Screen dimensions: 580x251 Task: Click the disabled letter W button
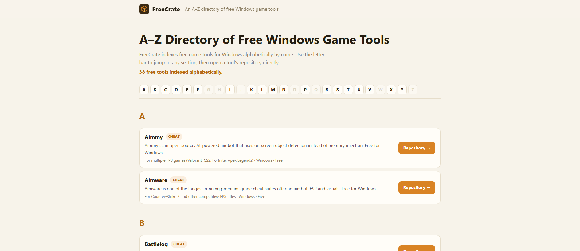pos(381,90)
